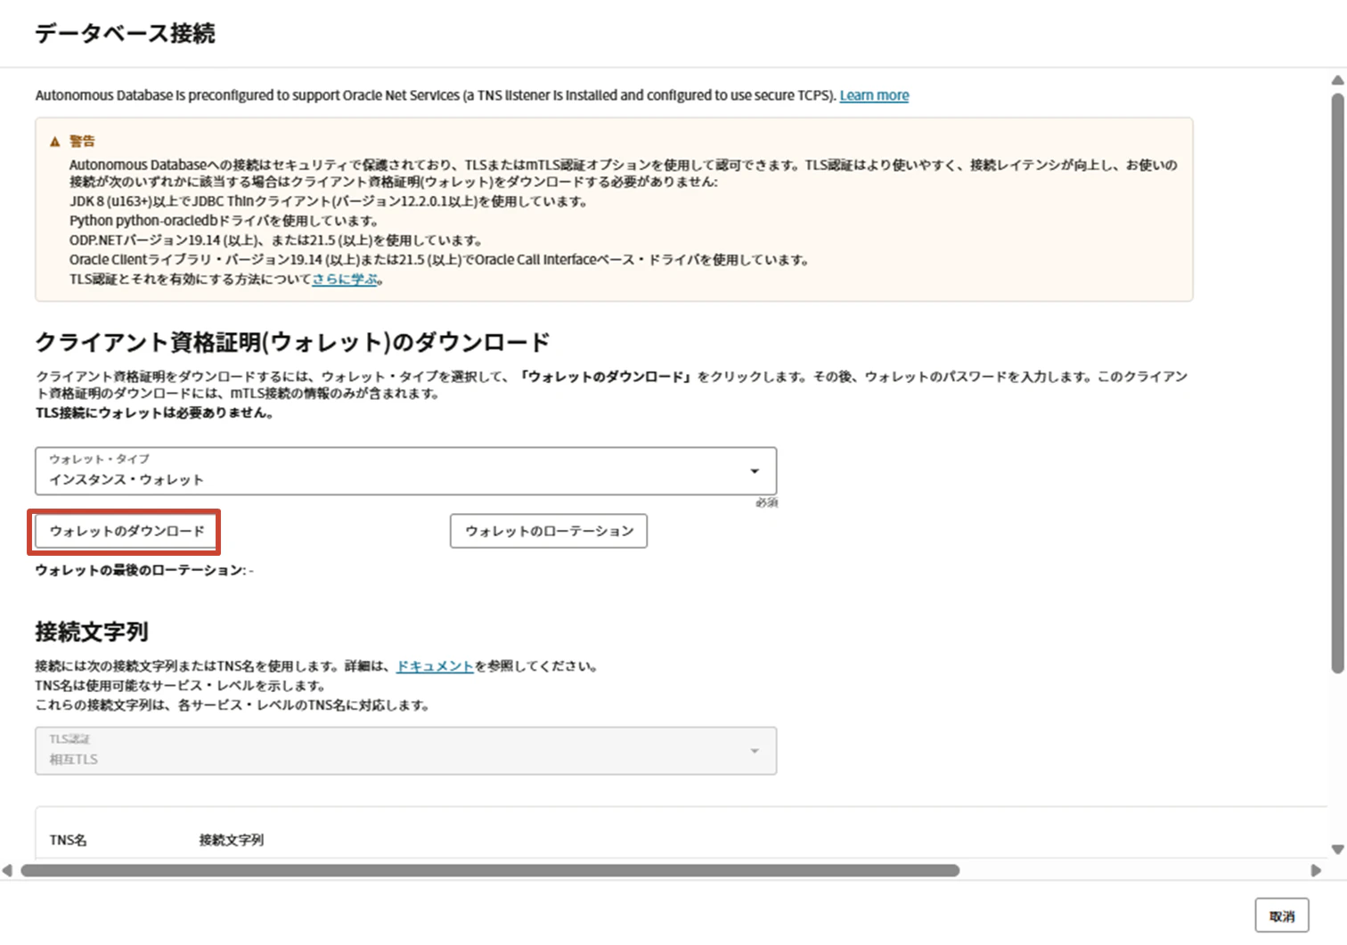Click the JDK 8 JDBC Thin line
The height and width of the screenshot is (945, 1347).
tap(329, 201)
